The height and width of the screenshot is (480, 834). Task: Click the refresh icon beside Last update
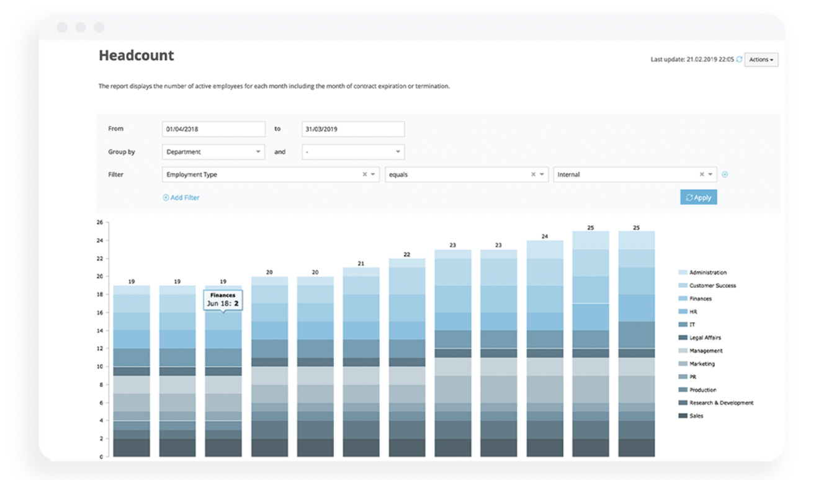tap(739, 60)
